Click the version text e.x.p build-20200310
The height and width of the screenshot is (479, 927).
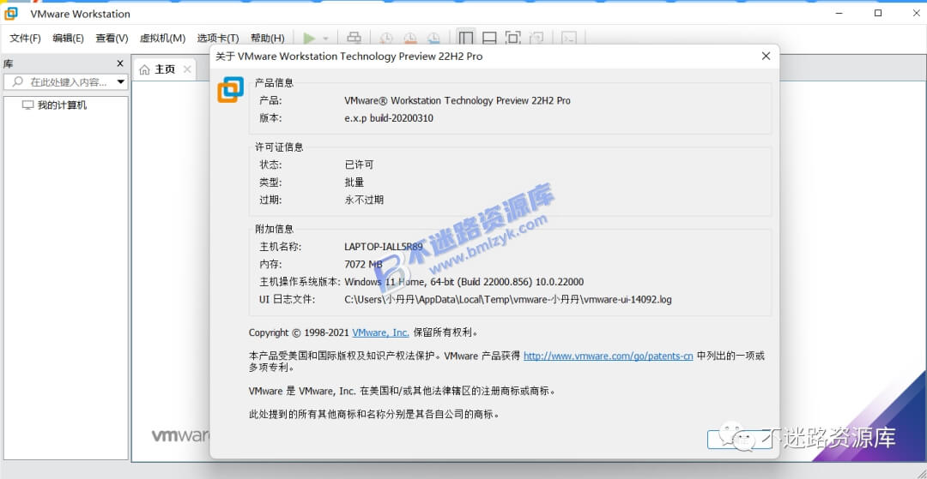click(x=389, y=118)
